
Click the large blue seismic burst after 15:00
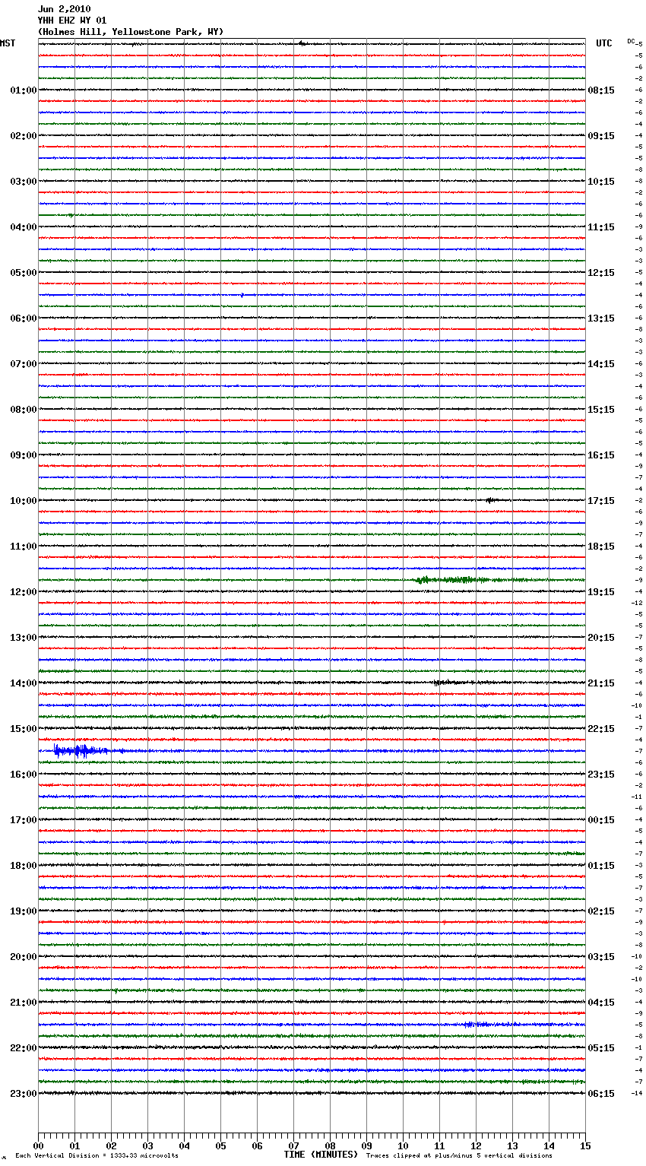click(81, 752)
